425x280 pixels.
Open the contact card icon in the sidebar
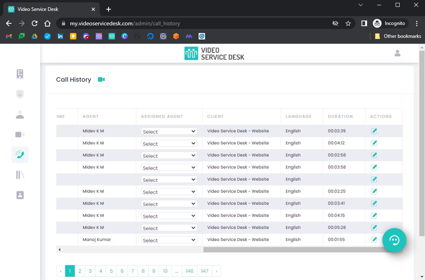(20, 195)
